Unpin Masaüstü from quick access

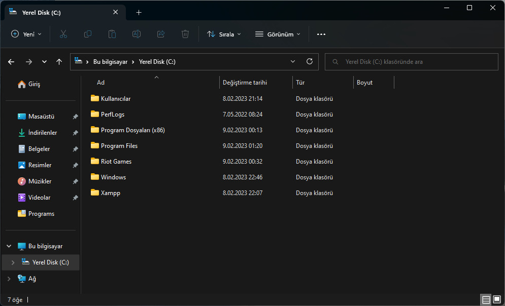pyautogui.click(x=75, y=117)
